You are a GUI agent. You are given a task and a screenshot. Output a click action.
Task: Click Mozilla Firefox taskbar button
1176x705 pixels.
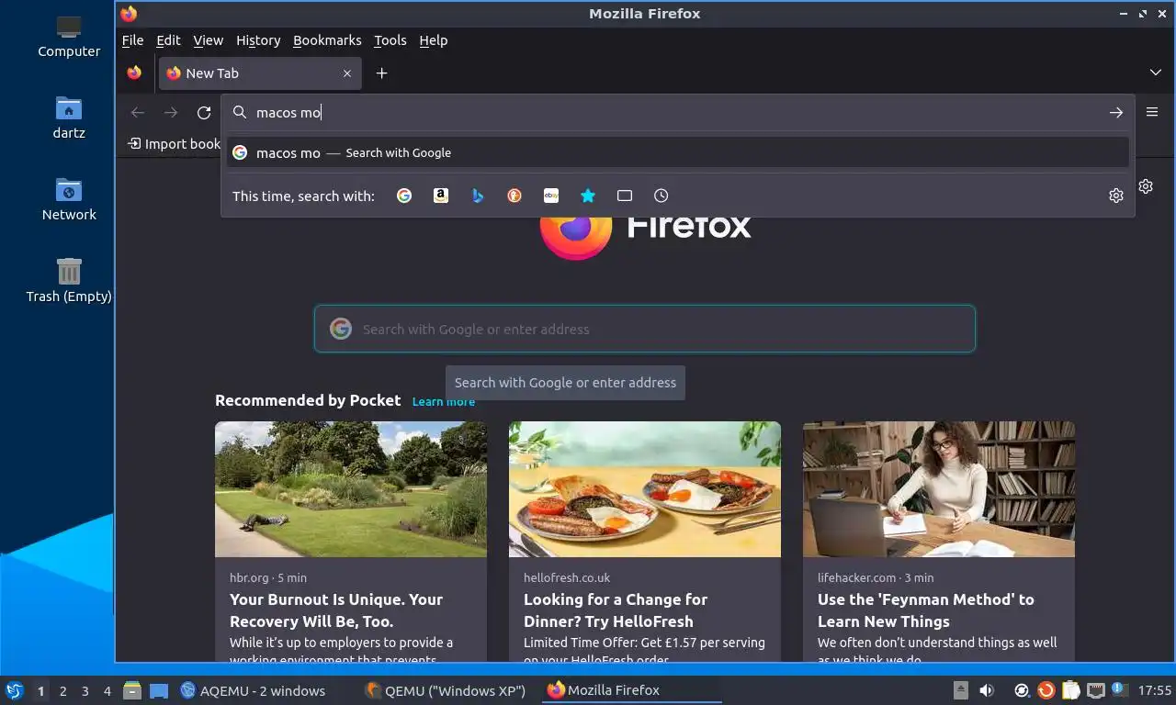632,690
